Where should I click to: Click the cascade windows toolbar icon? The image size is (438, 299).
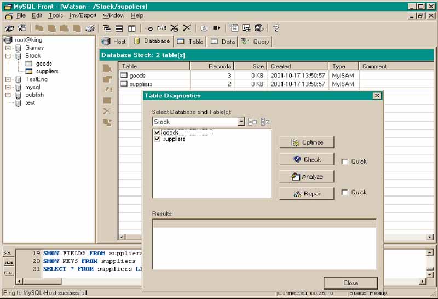click(x=107, y=28)
